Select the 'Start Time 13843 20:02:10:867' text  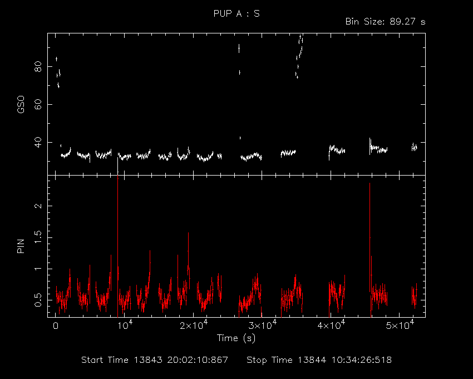[x=155, y=360]
